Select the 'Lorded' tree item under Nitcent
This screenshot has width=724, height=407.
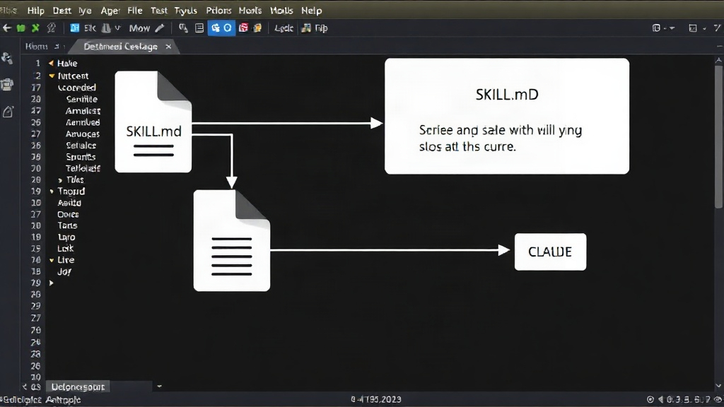pos(76,88)
